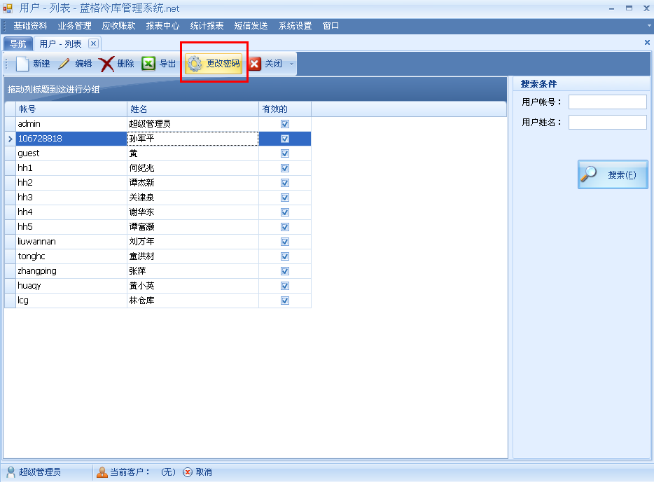
Task: Close the 用户 - 列表 tab with X
Action: tap(93, 43)
